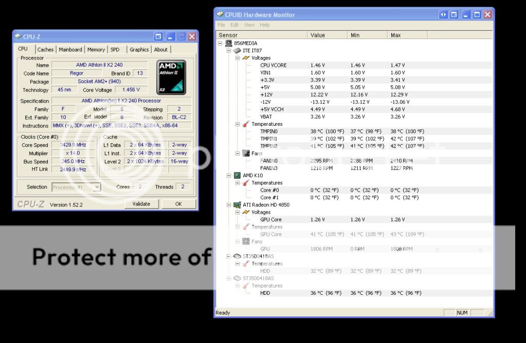This screenshot has width=526, height=343.
Task: Collapse the Voltages branch under ITE IT87
Action: [x=238, y=58]
